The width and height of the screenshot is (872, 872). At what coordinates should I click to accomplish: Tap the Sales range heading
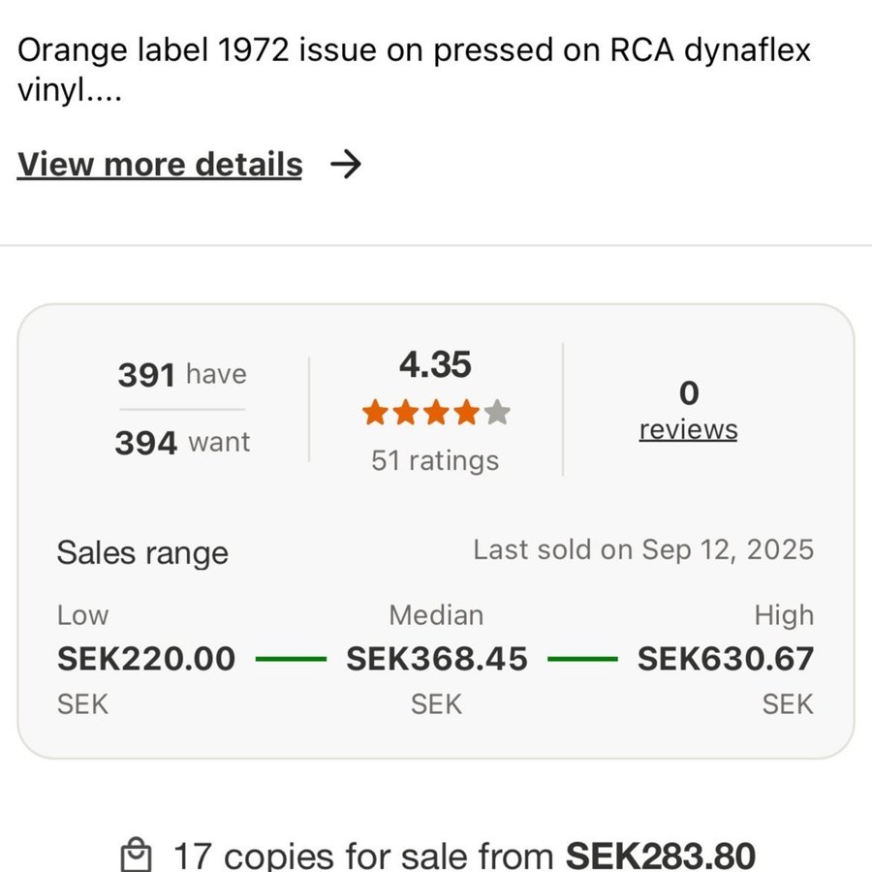tap(142, 553)
